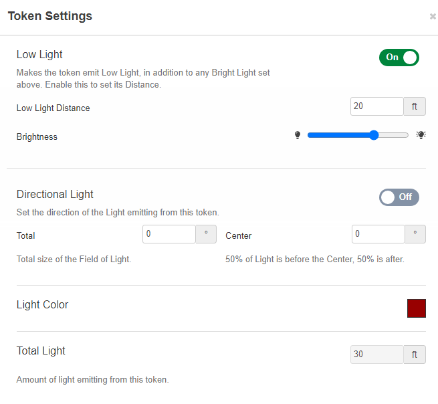Click the ft unit next to Low Light Distance
This screenshot has height=404, width=438.
coord(415,106)
